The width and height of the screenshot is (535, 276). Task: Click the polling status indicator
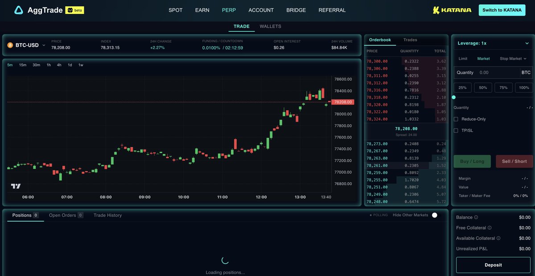click(x=379, y=215)
